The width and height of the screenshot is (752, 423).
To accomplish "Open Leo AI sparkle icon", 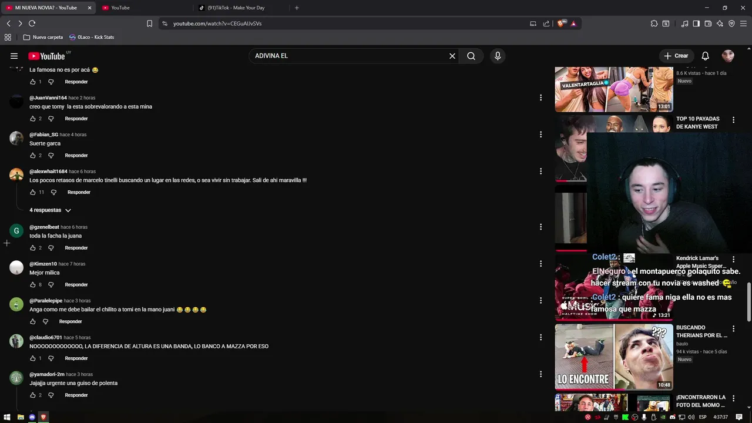I will 720,23.
